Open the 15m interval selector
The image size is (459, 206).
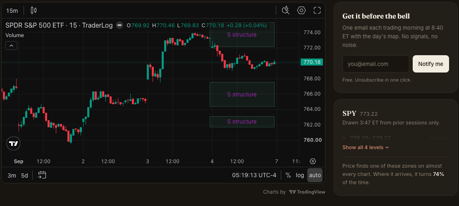click(x=12, y=11)
